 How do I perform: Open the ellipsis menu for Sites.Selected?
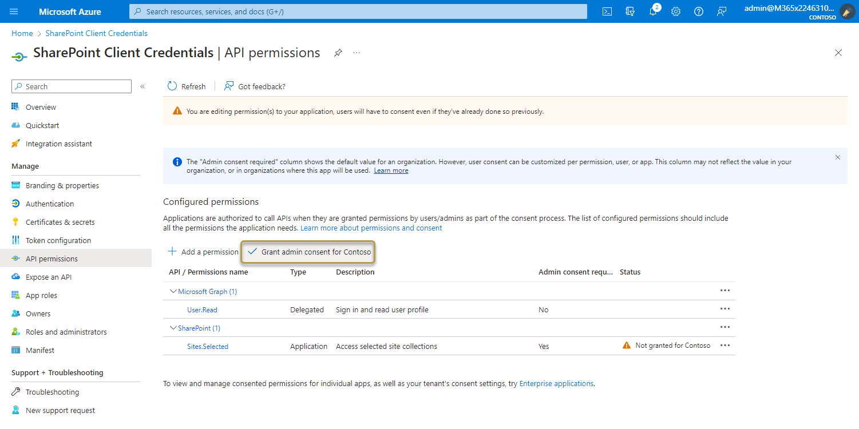(725, 345)
